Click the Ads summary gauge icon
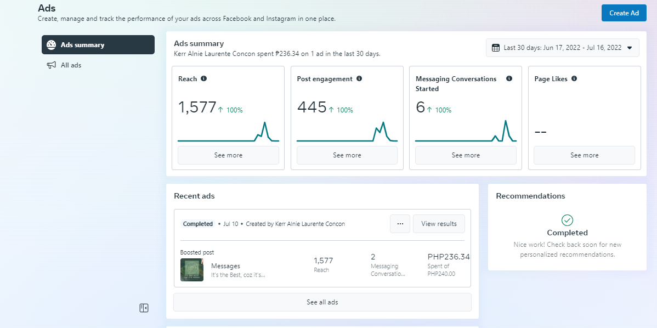Screen dimensions: 657x328 52,45
